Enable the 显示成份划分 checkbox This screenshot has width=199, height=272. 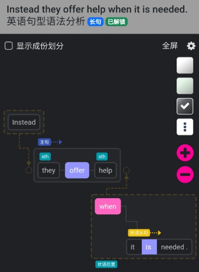point(9,46)
